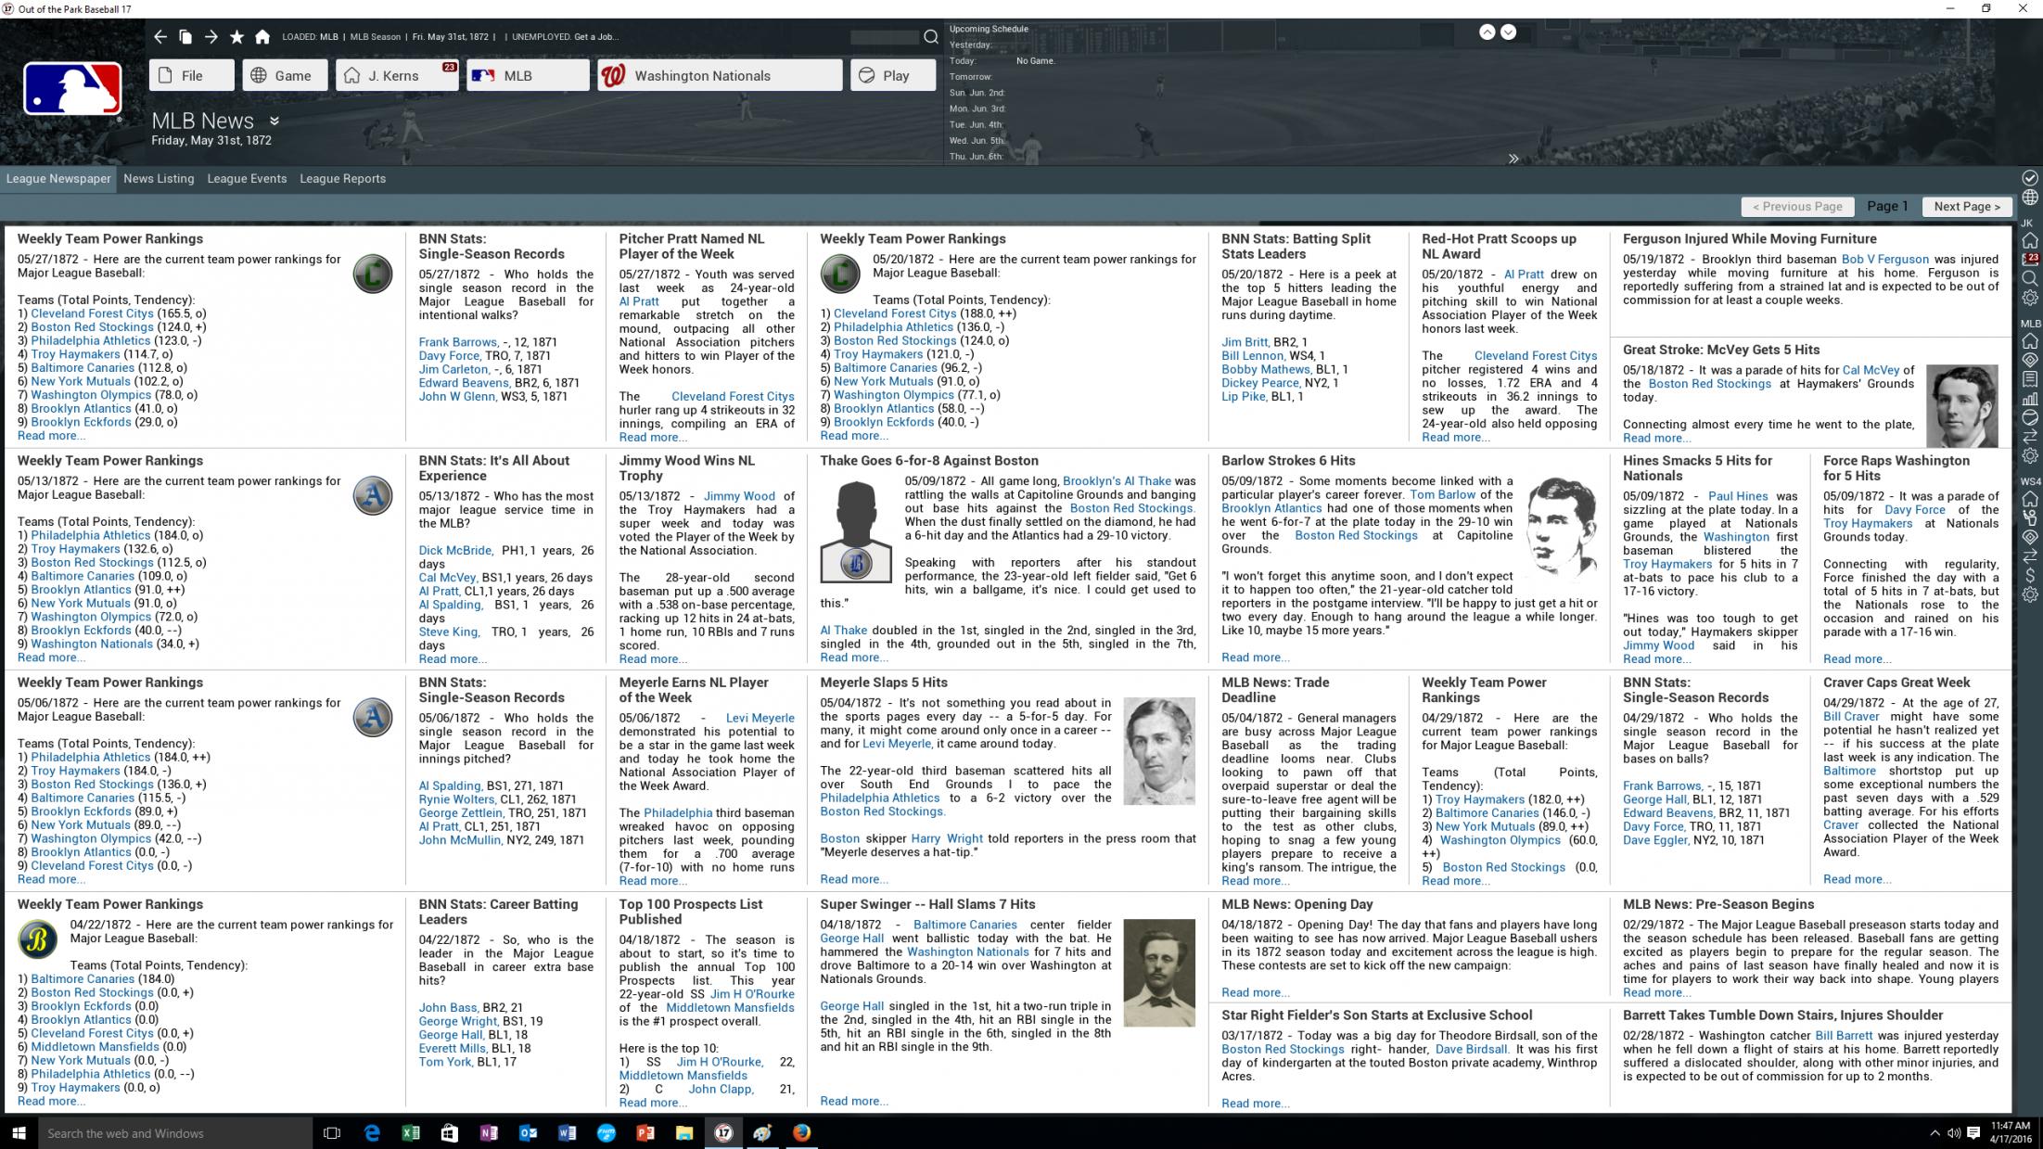This screenshot has height=1149, width=2043.
Task: Click the Next Page button
Action: coord(1966,207)
